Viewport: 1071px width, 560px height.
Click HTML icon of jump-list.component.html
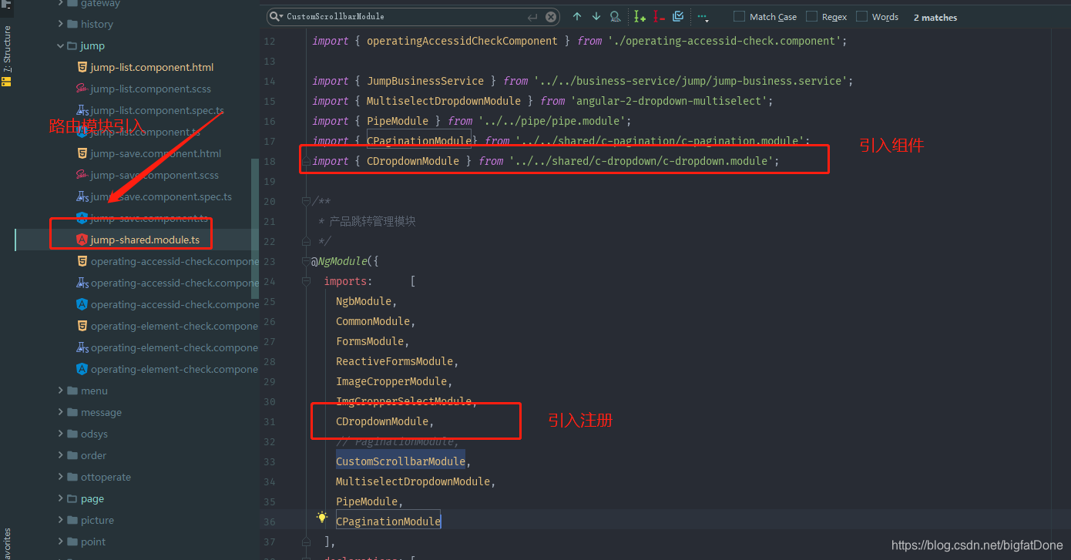[82, 67]
